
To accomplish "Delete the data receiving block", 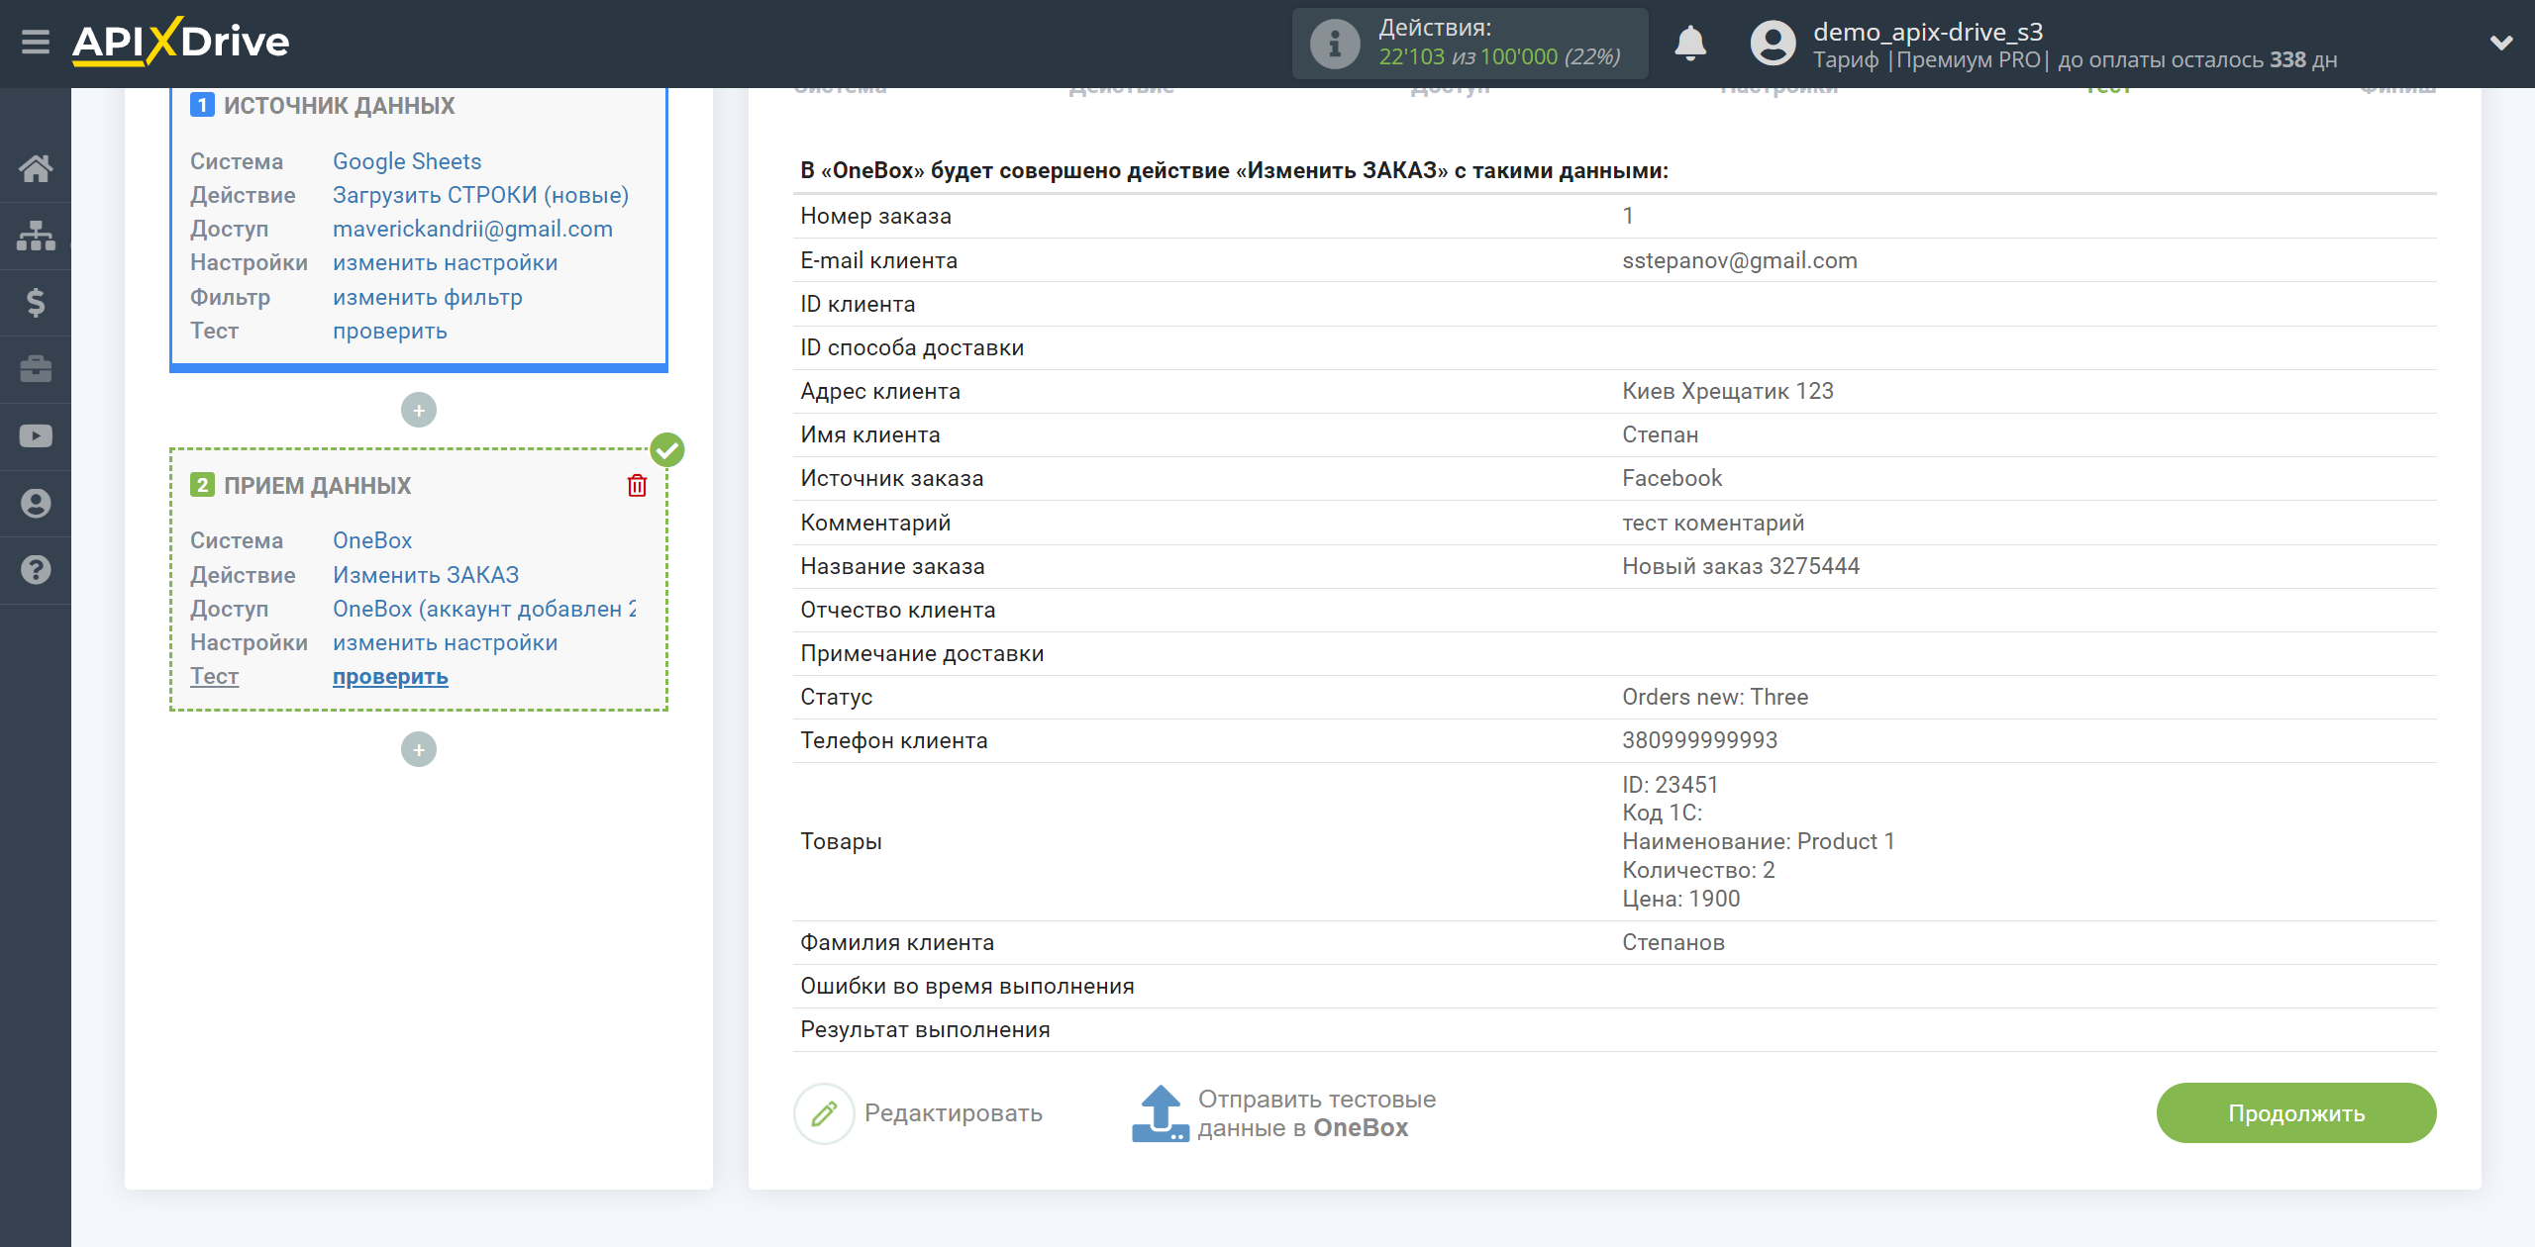I will point(637,486).
